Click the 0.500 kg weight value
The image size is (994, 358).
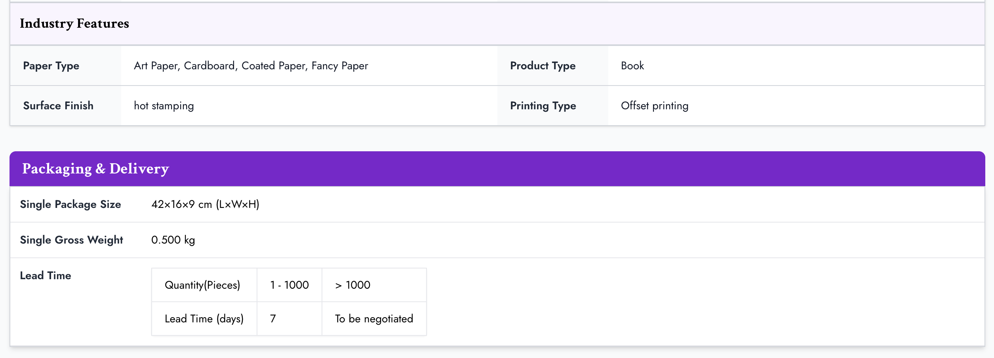173,240
